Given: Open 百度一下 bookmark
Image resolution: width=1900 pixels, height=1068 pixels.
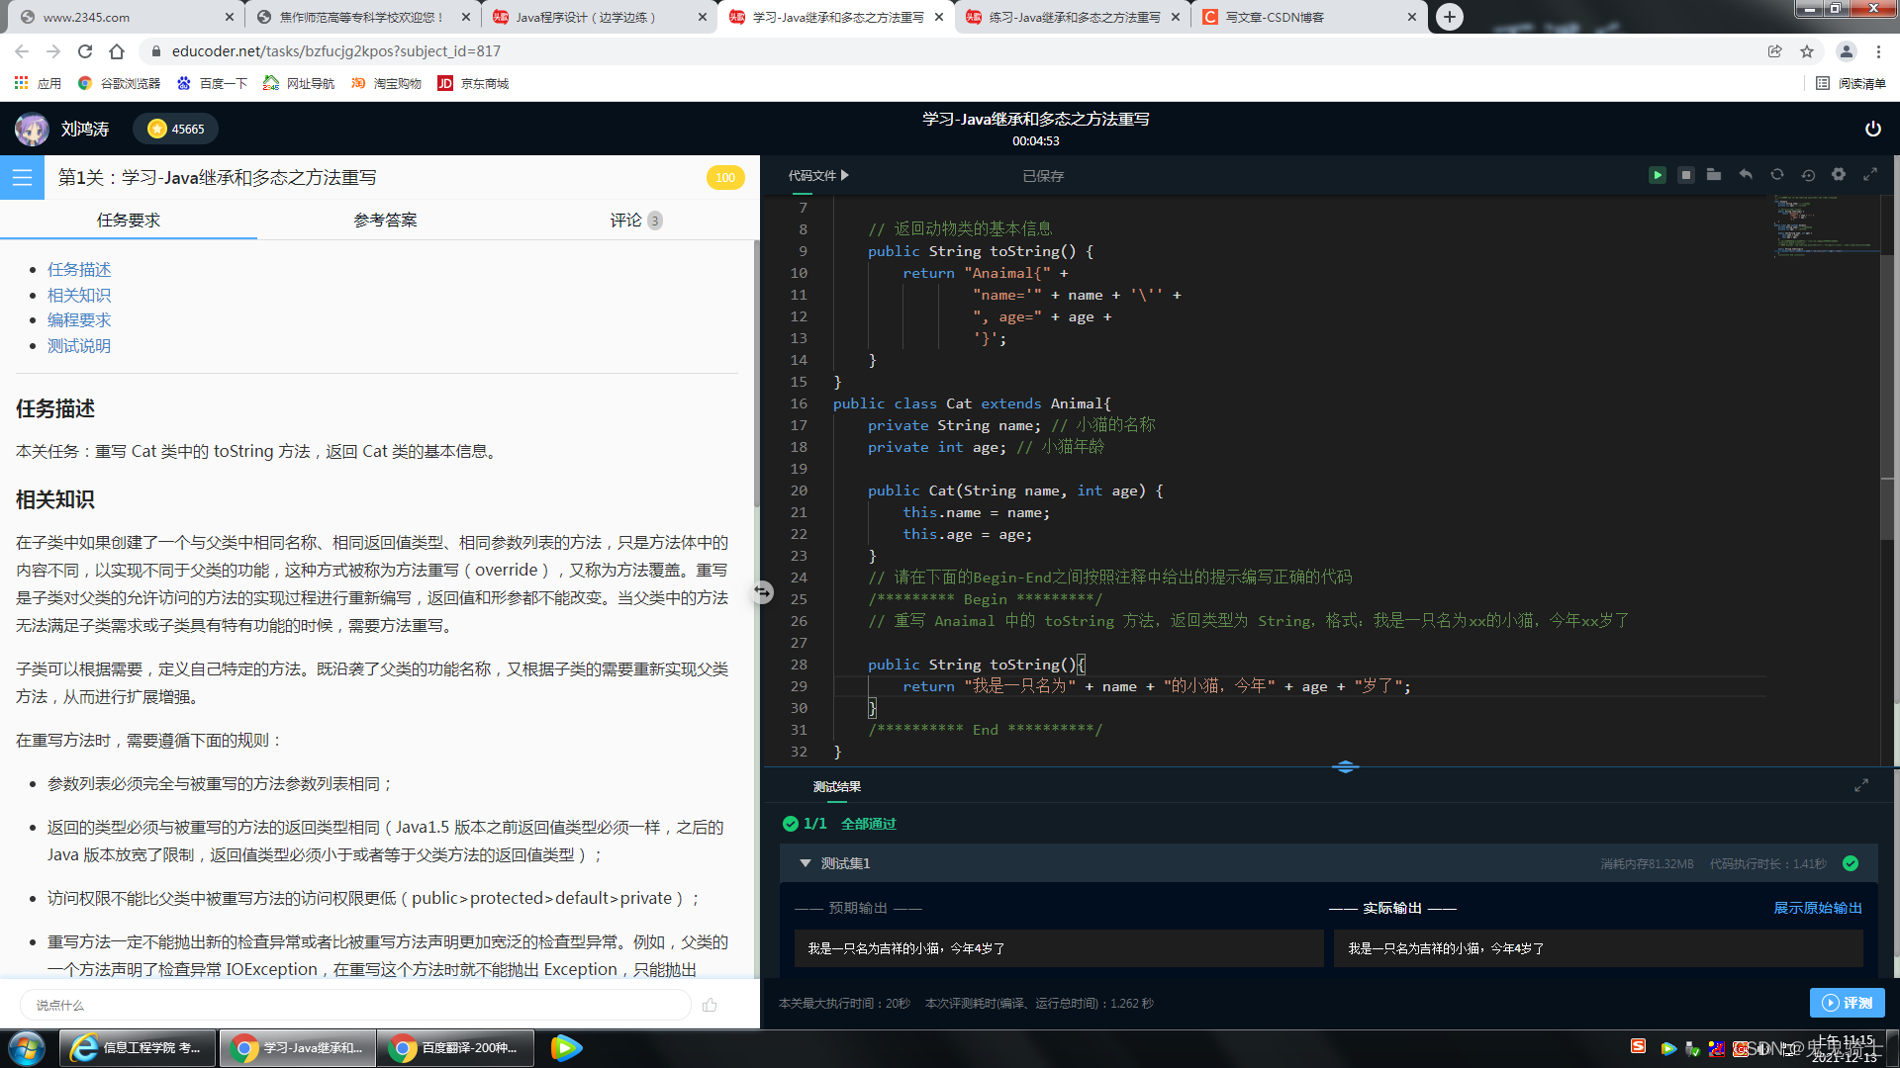Looking at the screenshot, I should tap(212, 84).
